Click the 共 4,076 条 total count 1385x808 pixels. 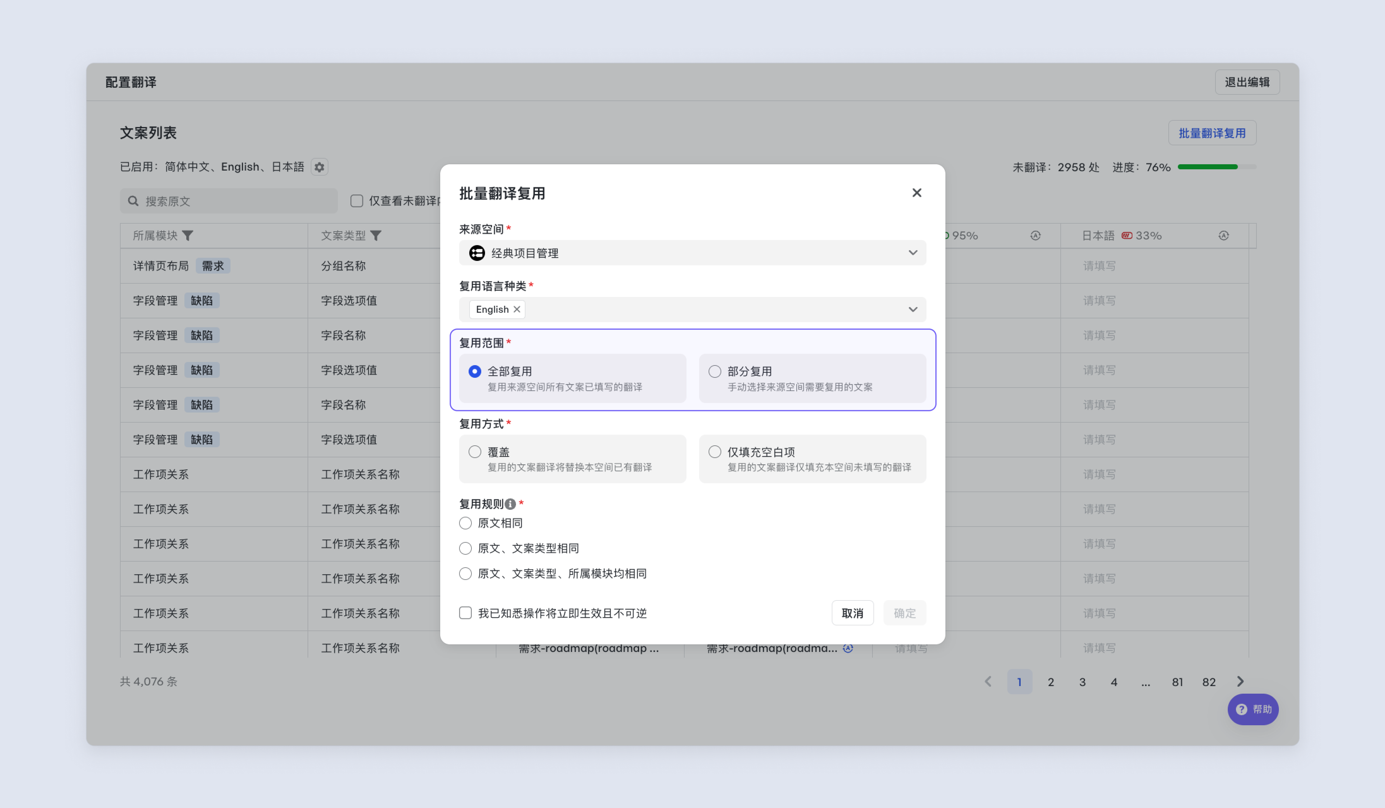pos(148,682)
